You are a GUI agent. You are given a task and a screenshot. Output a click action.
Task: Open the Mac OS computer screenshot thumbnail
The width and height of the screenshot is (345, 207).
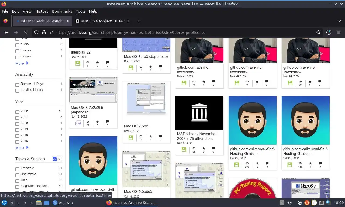(x=93, y=90)
